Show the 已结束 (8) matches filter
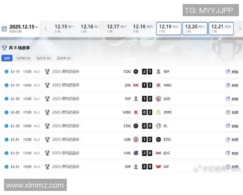 (x=63, y=58)
